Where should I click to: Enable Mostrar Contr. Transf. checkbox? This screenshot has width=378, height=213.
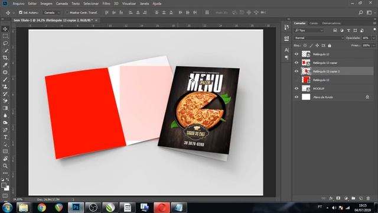point(67,12)
